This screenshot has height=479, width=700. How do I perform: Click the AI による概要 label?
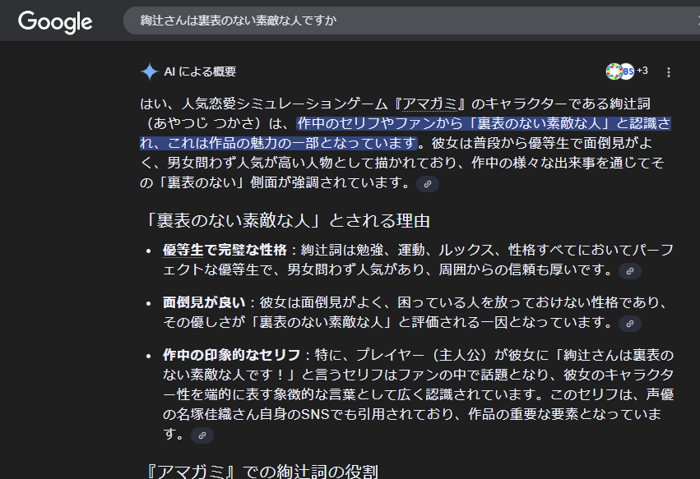pos(200,71)
